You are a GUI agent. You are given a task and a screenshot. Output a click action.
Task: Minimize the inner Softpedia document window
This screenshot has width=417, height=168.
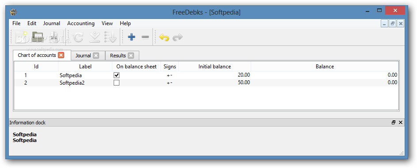point(384,23)
